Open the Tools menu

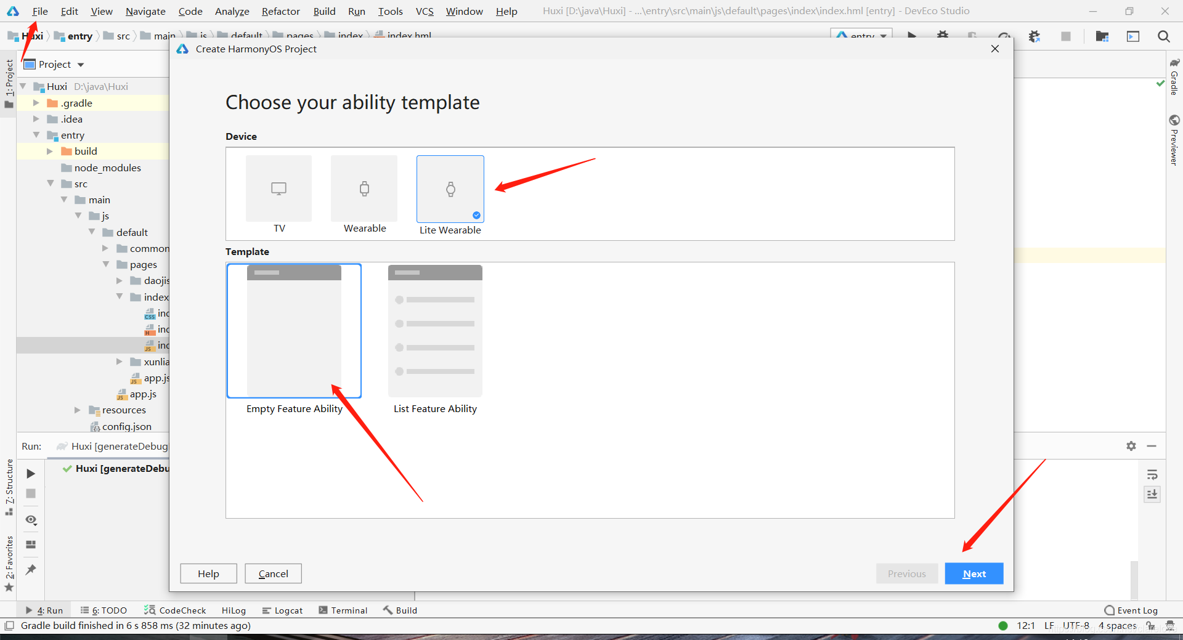[391, 11]
